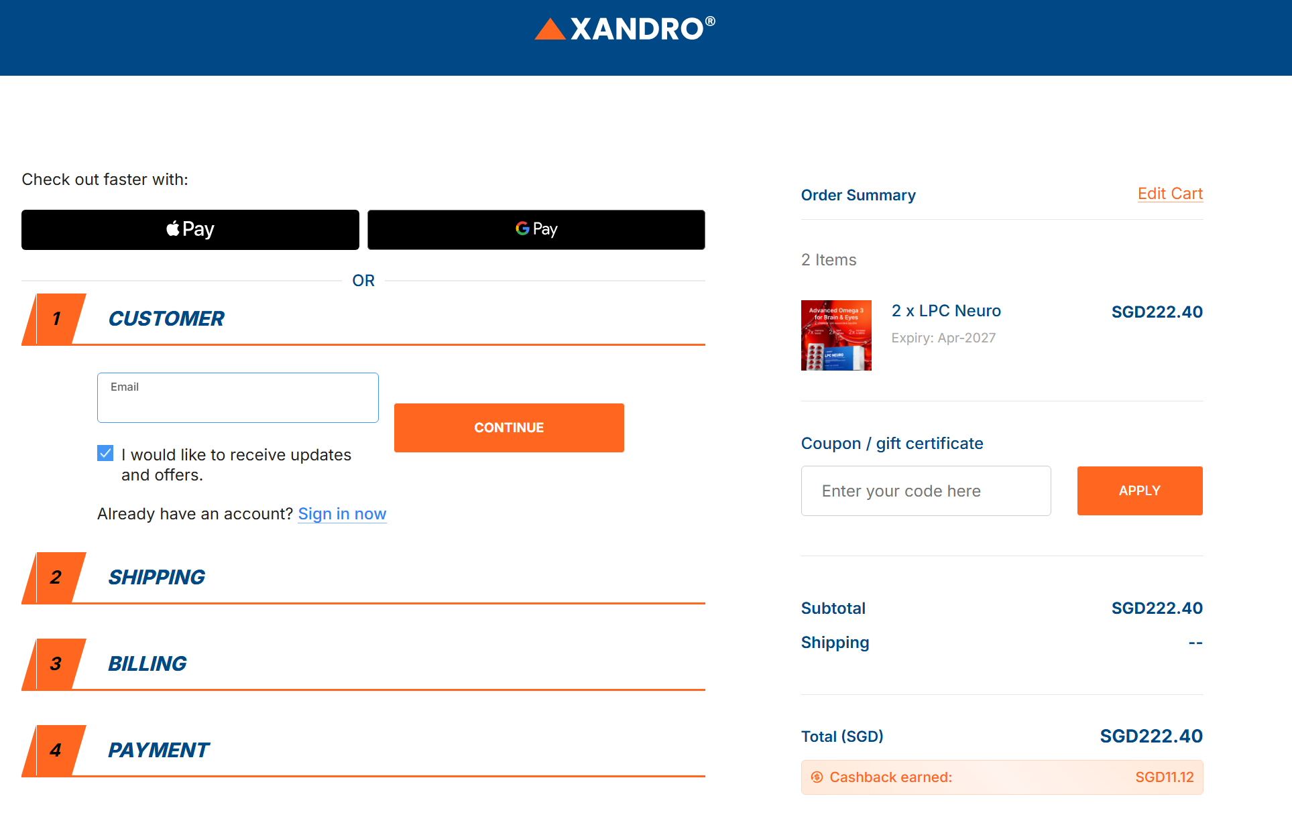Open the Sign in now link
The image size is (1292, 839).
tap(342, 514)
